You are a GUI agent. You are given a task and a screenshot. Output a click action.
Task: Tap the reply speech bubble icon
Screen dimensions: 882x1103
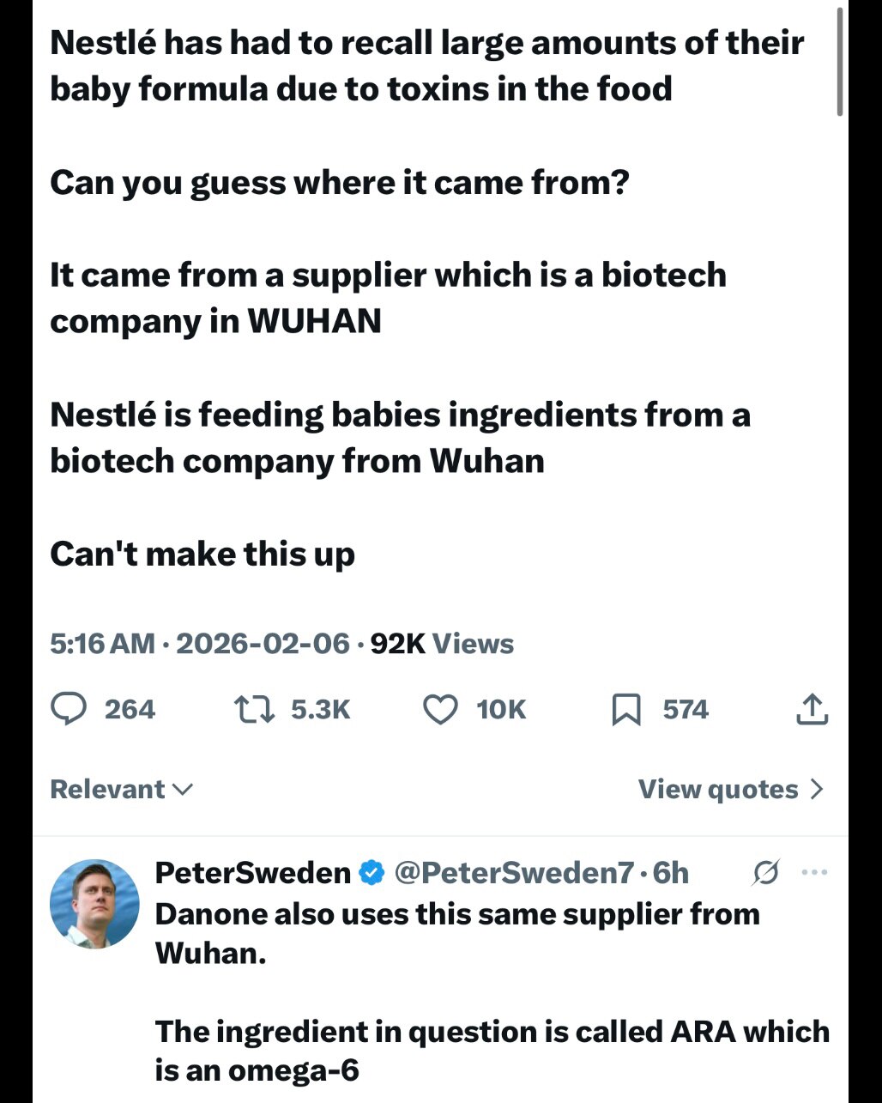point(66,710)
